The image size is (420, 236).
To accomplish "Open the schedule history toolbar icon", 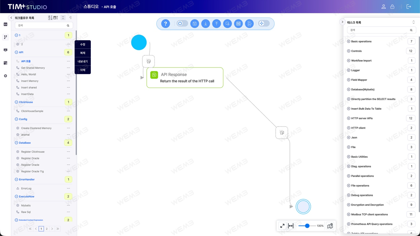I will click(227, 24).
